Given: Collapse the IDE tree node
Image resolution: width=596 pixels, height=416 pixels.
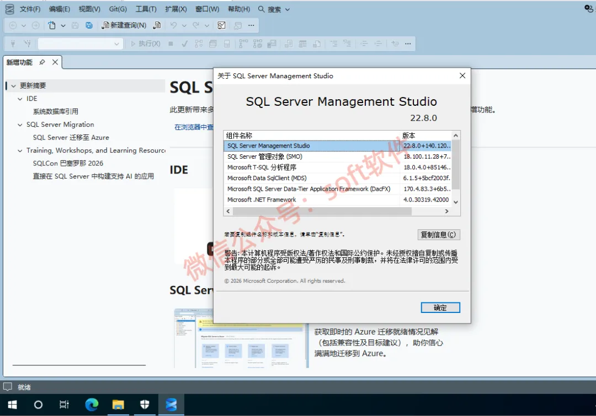Looking at the screenshot, I should (x=20, y=99).
